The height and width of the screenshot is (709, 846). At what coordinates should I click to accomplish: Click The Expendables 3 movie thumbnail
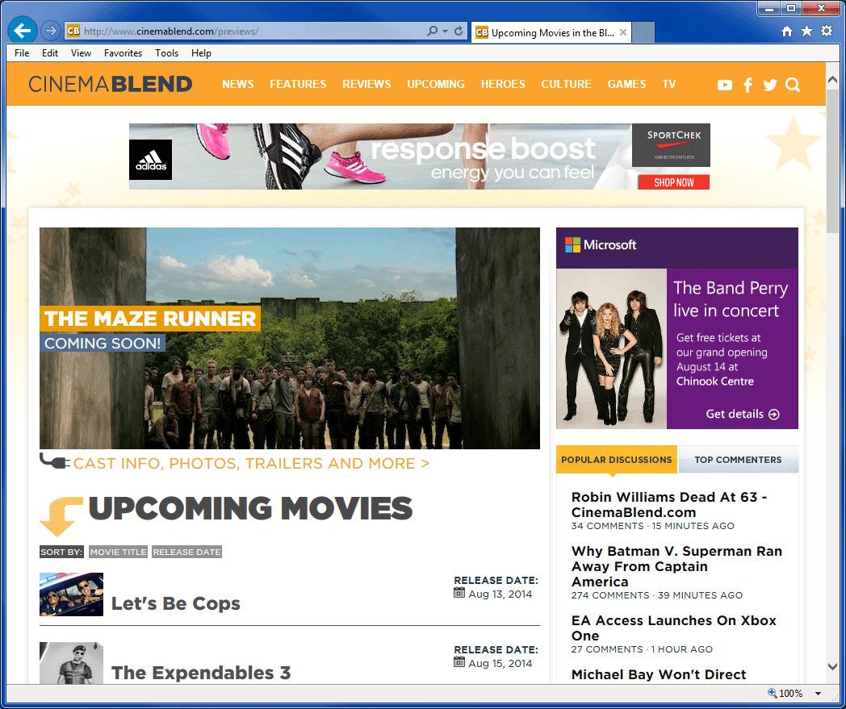click(x=71, y=663)
